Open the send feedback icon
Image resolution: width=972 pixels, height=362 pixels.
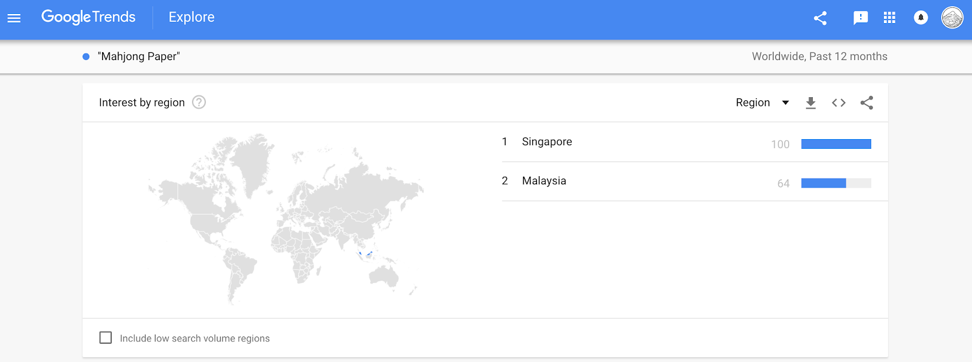click(x=860, y=18)
